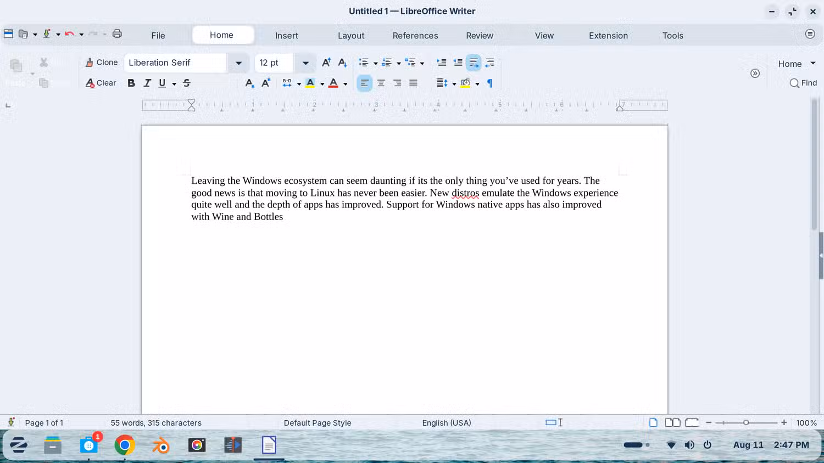This screenshot has width=824, height=463.
Task: Open the Insert tab
Action: (x=287, y=35)
